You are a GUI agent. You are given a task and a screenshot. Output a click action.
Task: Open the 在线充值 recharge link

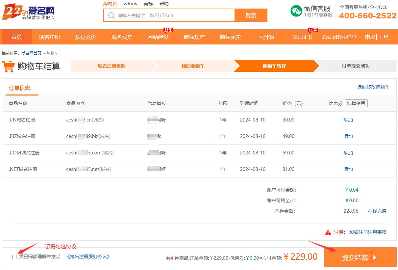coord(377,211)
